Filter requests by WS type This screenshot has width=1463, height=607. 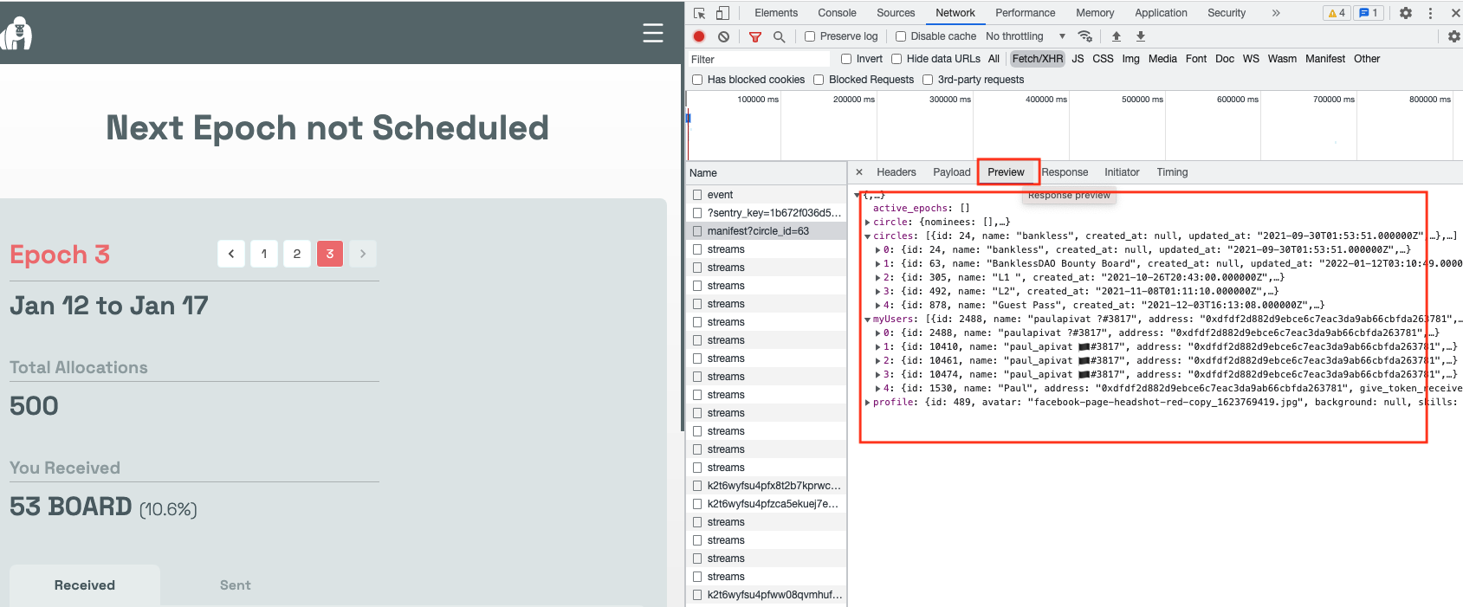[x=1251, y=59]
